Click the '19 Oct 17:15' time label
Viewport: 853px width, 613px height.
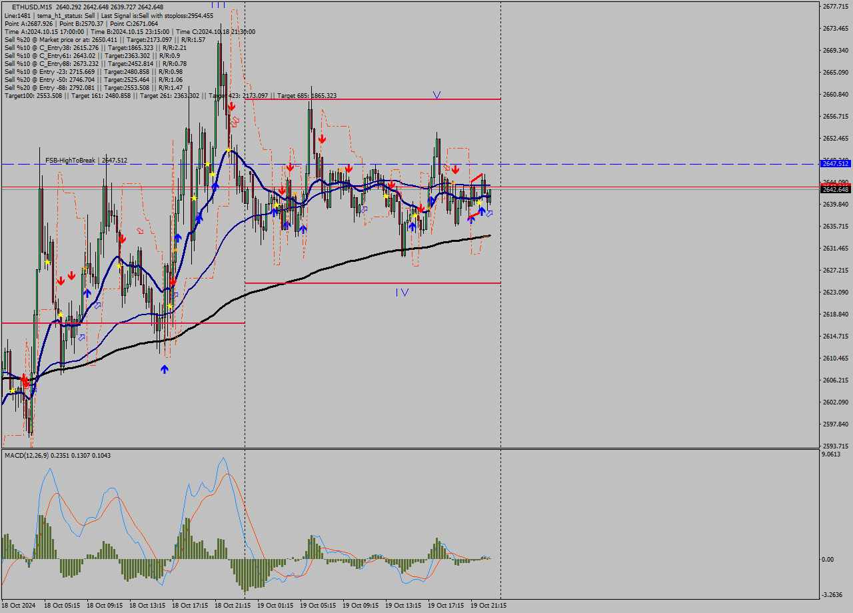click(x=446, y=606)
